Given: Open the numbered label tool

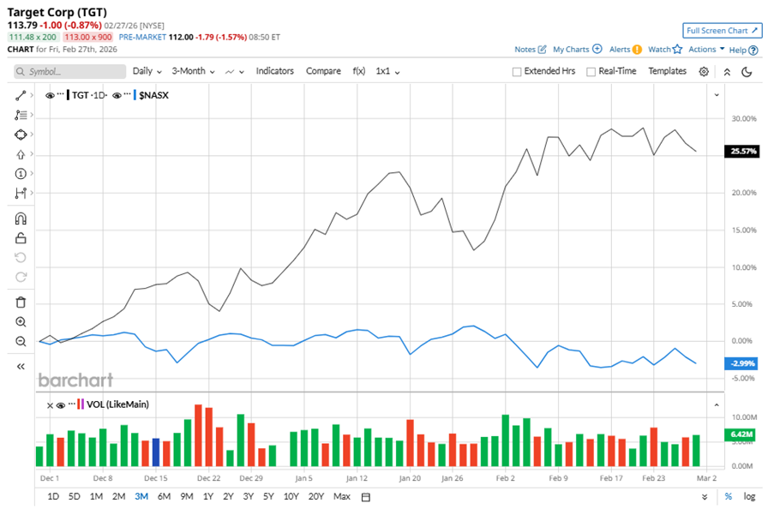Looking at the screenshot, I should click(x=21, y=174).
